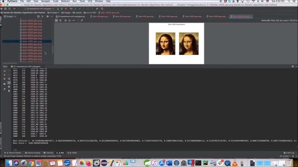The width and height of the screenshot is (298, 167).
Task: Open the Python Console tool window
Action: (33, 153)
